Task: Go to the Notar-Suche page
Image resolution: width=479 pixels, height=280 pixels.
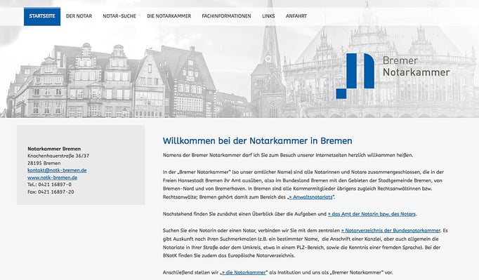Action: [x=119, y=16]
